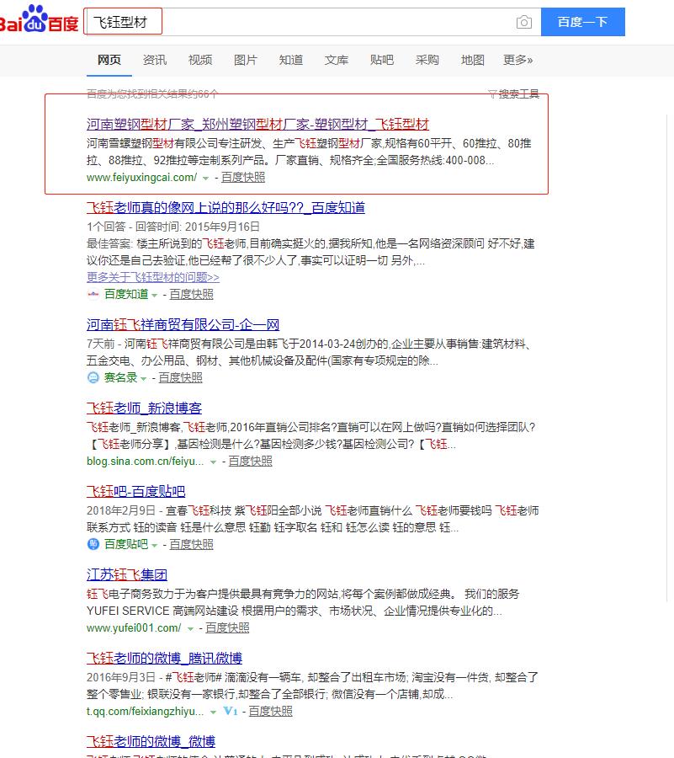
Task: Expand dropdown arrow next to t.qq.com URL
Action: click(x=213, y=712)
